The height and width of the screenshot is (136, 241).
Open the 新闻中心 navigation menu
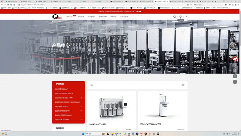[x=113, y=17]
